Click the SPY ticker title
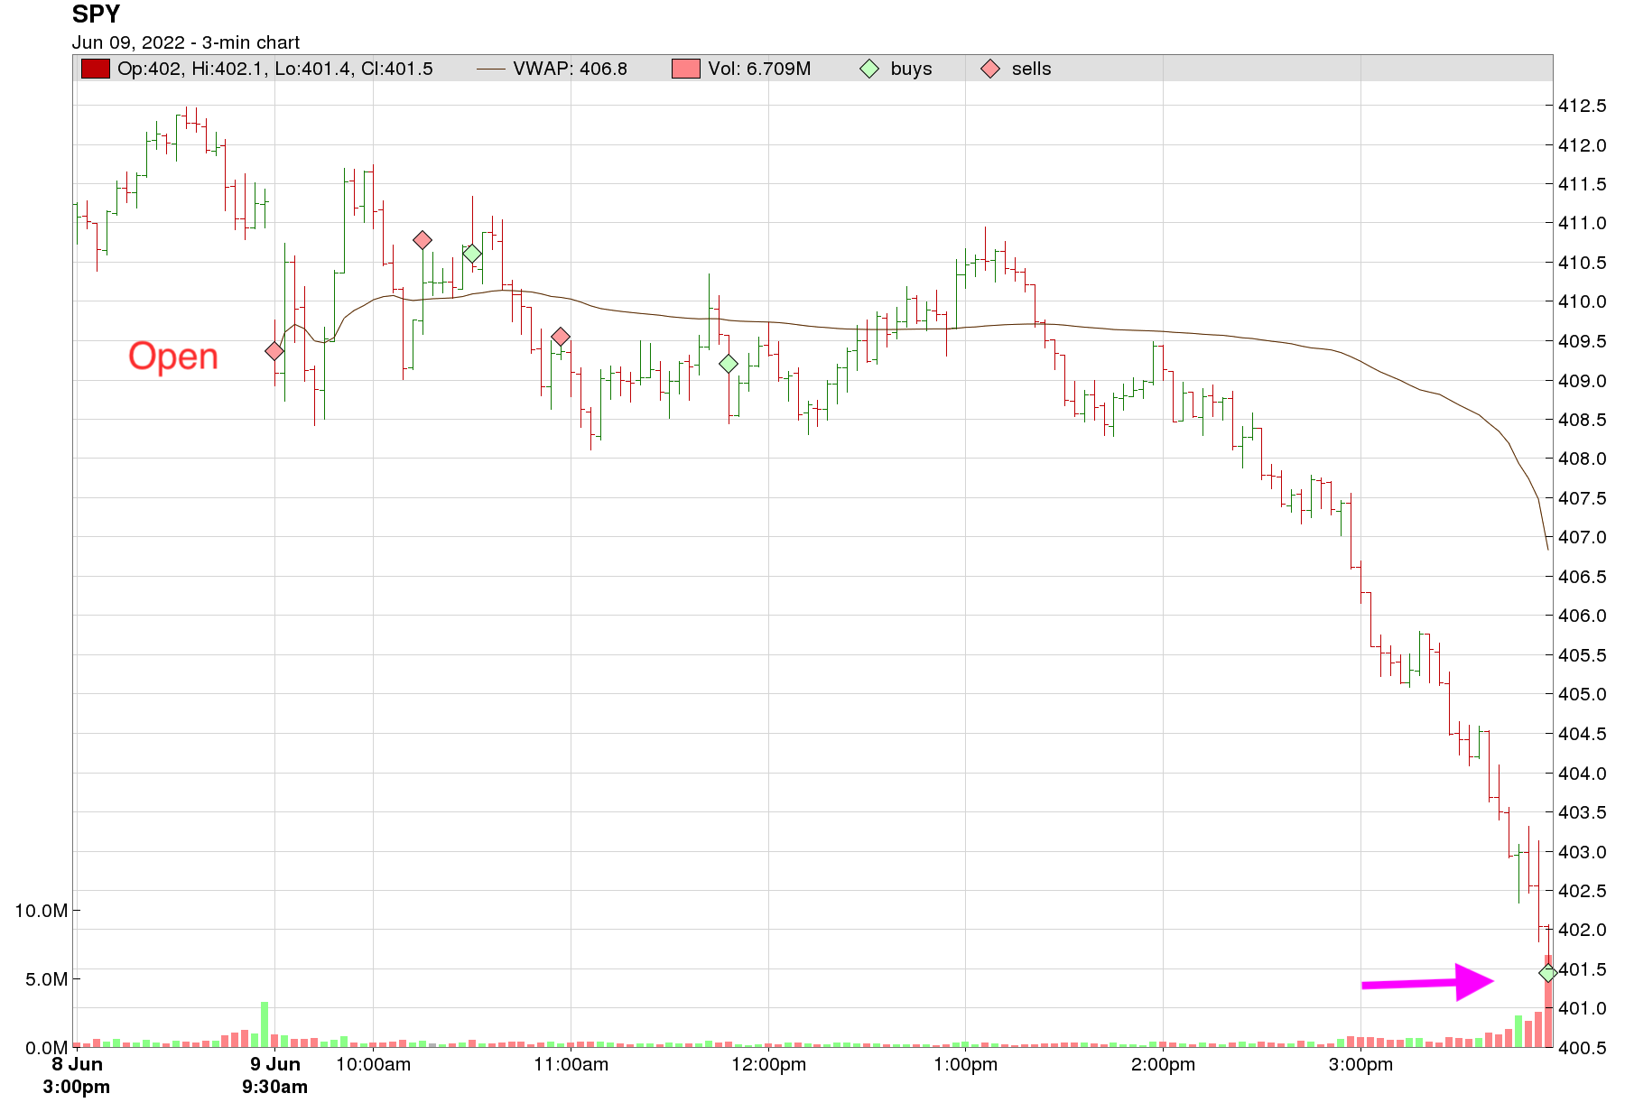 [96, 14]
